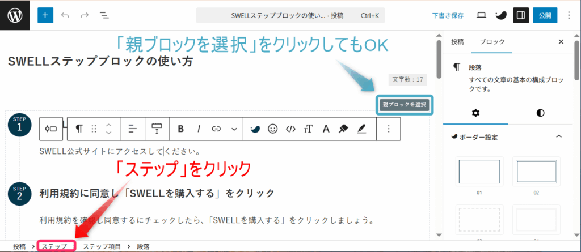Expand more rich text options chevron
Image resolution: width=581 pixels, height=252 pixels.
click(234, 129)
